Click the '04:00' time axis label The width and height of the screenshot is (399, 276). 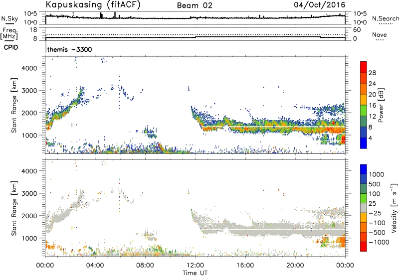95,266
